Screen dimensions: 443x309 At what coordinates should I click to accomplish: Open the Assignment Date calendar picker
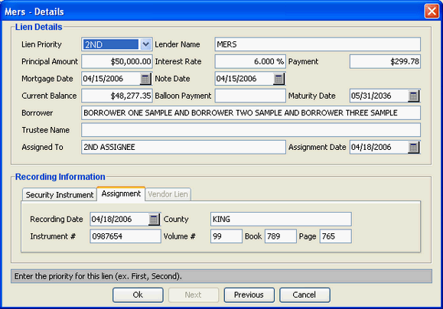[x=413, y=147]
